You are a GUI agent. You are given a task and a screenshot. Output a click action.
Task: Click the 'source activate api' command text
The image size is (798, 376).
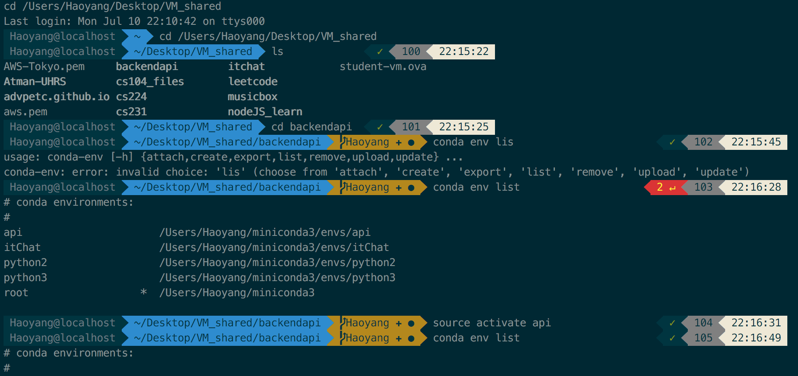pyautogui.click(x=491, y=323)
